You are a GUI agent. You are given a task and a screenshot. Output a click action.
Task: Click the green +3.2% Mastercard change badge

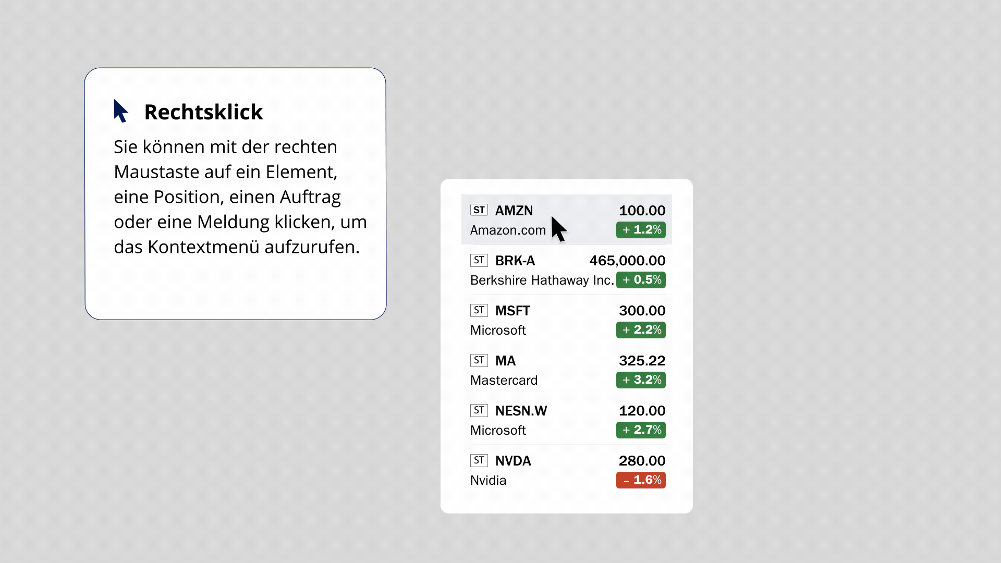pyautogui.click(x=641, y=380)
